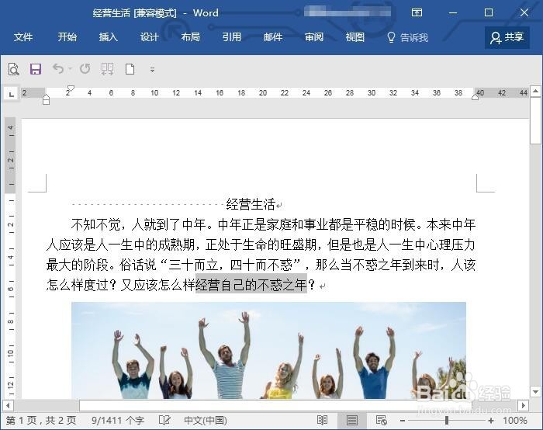Go to the 审阅 tab
Image resolution: width=543 pixels, height=430 pixels.
314,36
